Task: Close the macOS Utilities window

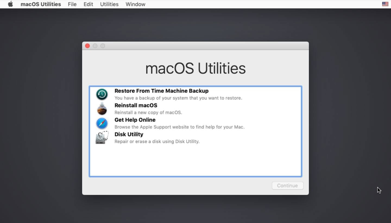Action: click(87, 46)
